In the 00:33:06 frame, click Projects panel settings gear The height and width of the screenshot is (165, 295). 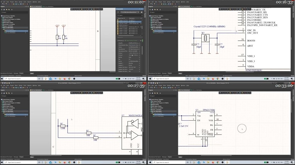coord(160,93)
